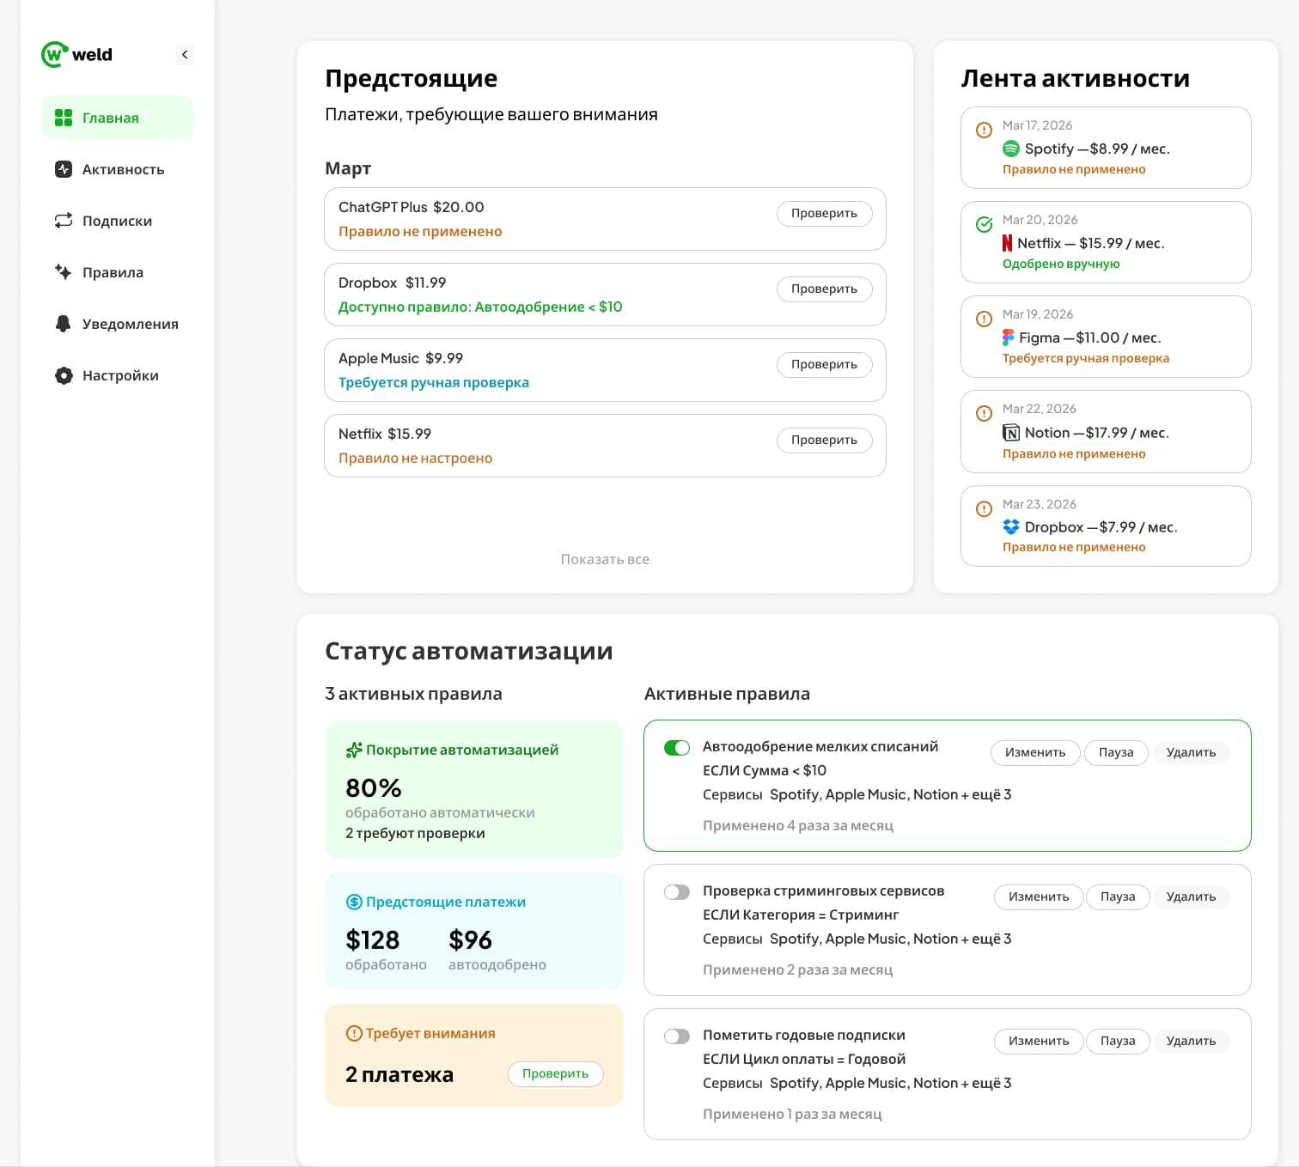Open the Главная menu item
Screen dimensions: 1299x1167
point(118,118)
